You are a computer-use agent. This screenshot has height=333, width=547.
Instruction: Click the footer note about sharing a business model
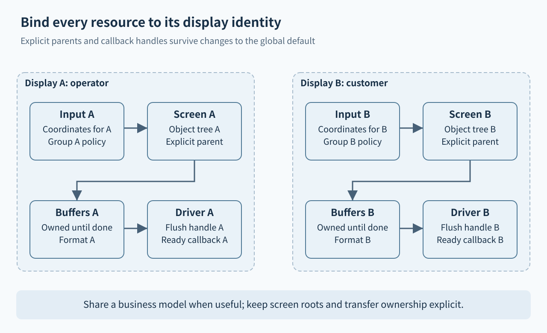point(273,305)
